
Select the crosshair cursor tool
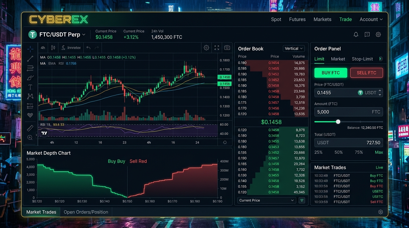(30, 49)
